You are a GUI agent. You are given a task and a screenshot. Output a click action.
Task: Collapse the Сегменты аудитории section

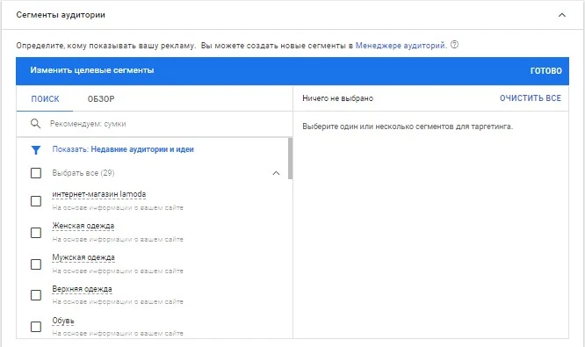click(x=562, y=15)
